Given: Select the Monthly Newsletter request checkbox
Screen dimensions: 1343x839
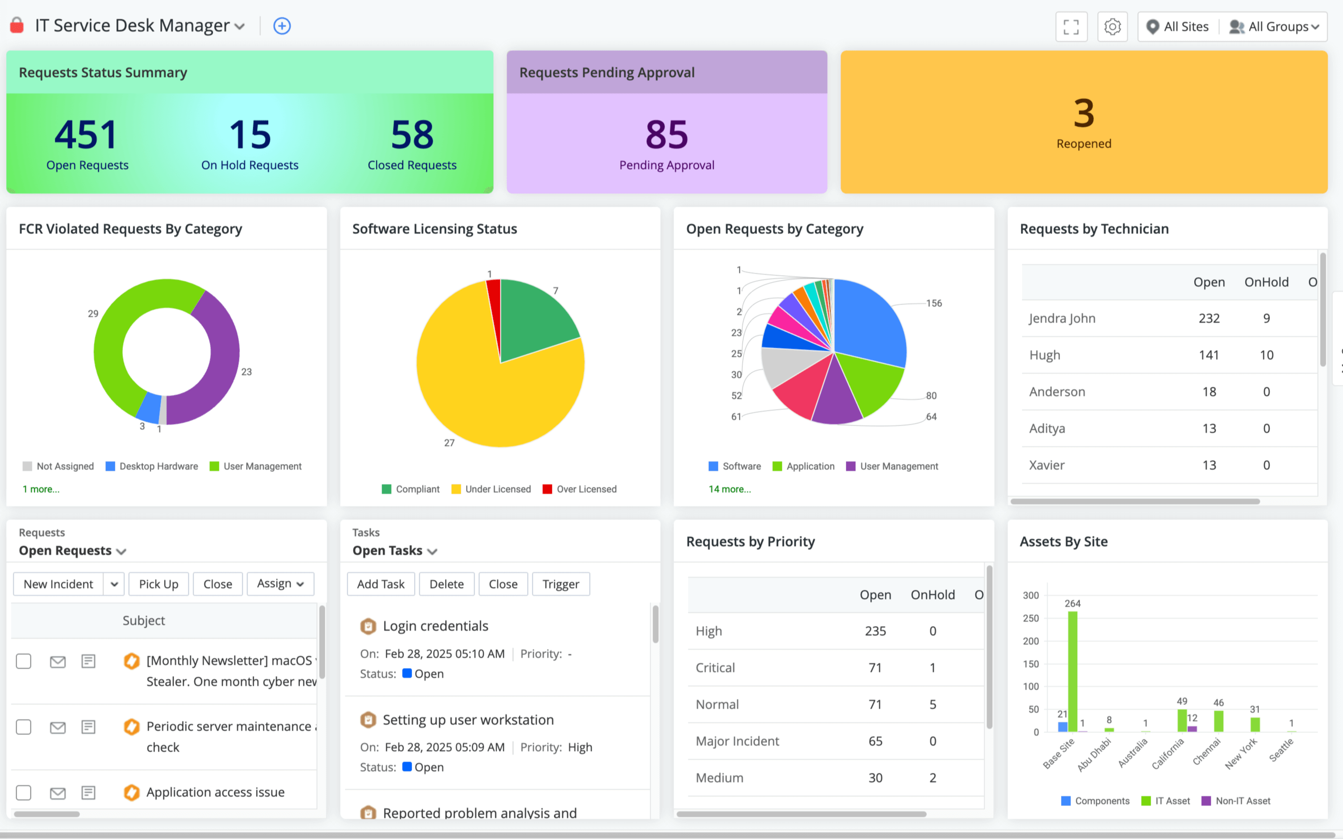Looking at the screenshot, I should point(23,661).
